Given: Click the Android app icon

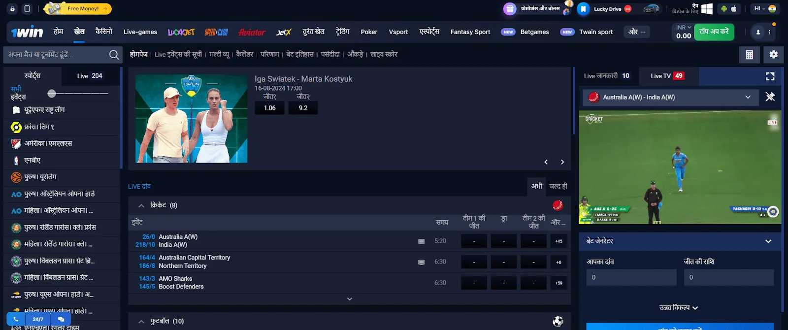Looking at the screenshot, I should tap(723, 9).
